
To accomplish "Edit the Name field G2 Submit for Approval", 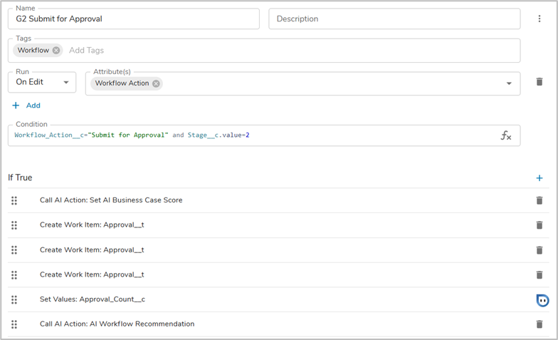I will click(x=133, y=19).
